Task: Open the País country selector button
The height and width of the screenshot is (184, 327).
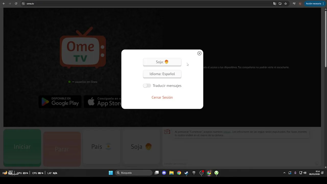Action: 101,147
